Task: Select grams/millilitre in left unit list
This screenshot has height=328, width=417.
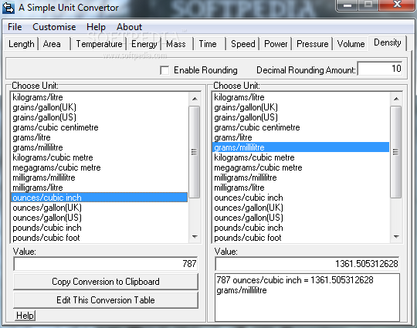Action: coord(99,147)
